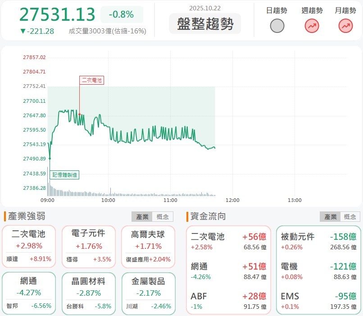Click the 月趨勢 label
Screen dimensions: 363x316
pyautogui.click(x=345, y=10)
